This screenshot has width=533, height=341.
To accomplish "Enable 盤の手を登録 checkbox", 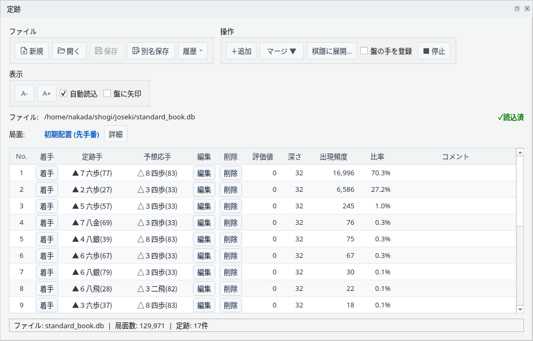I will (364, 51).
